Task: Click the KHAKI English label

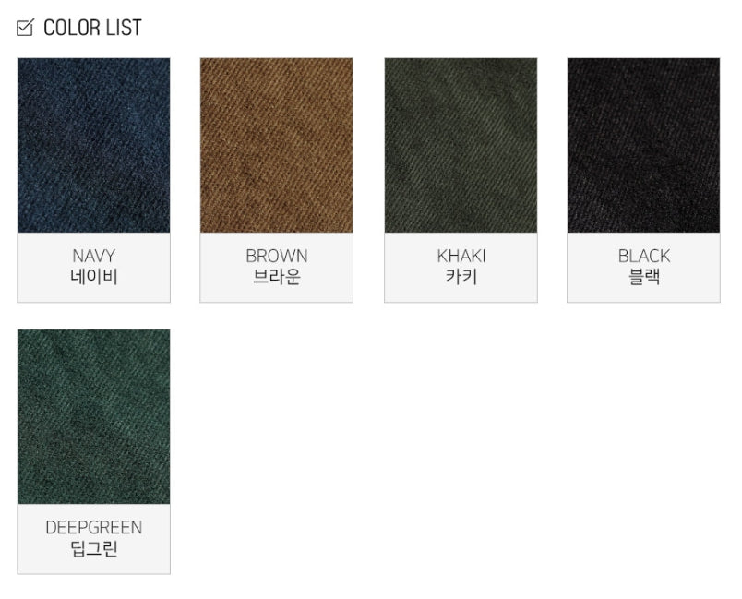Action: (461, 256)
